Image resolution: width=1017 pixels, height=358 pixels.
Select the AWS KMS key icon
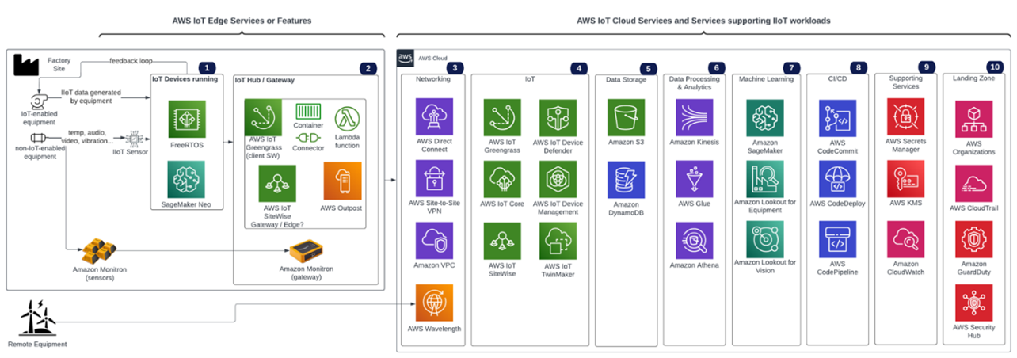(906, 179)
